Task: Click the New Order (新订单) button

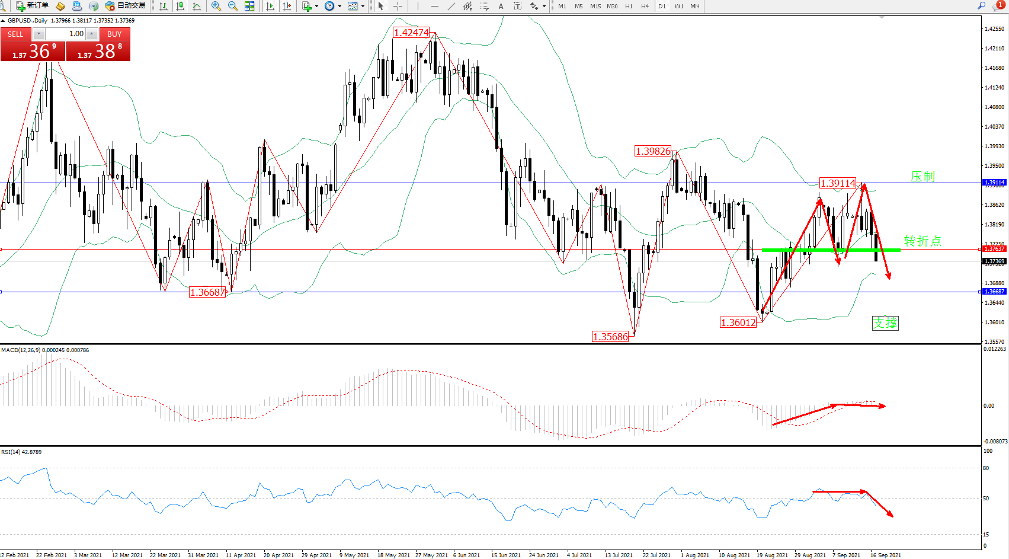Action: pyautogui.click(x=32, y=6)
